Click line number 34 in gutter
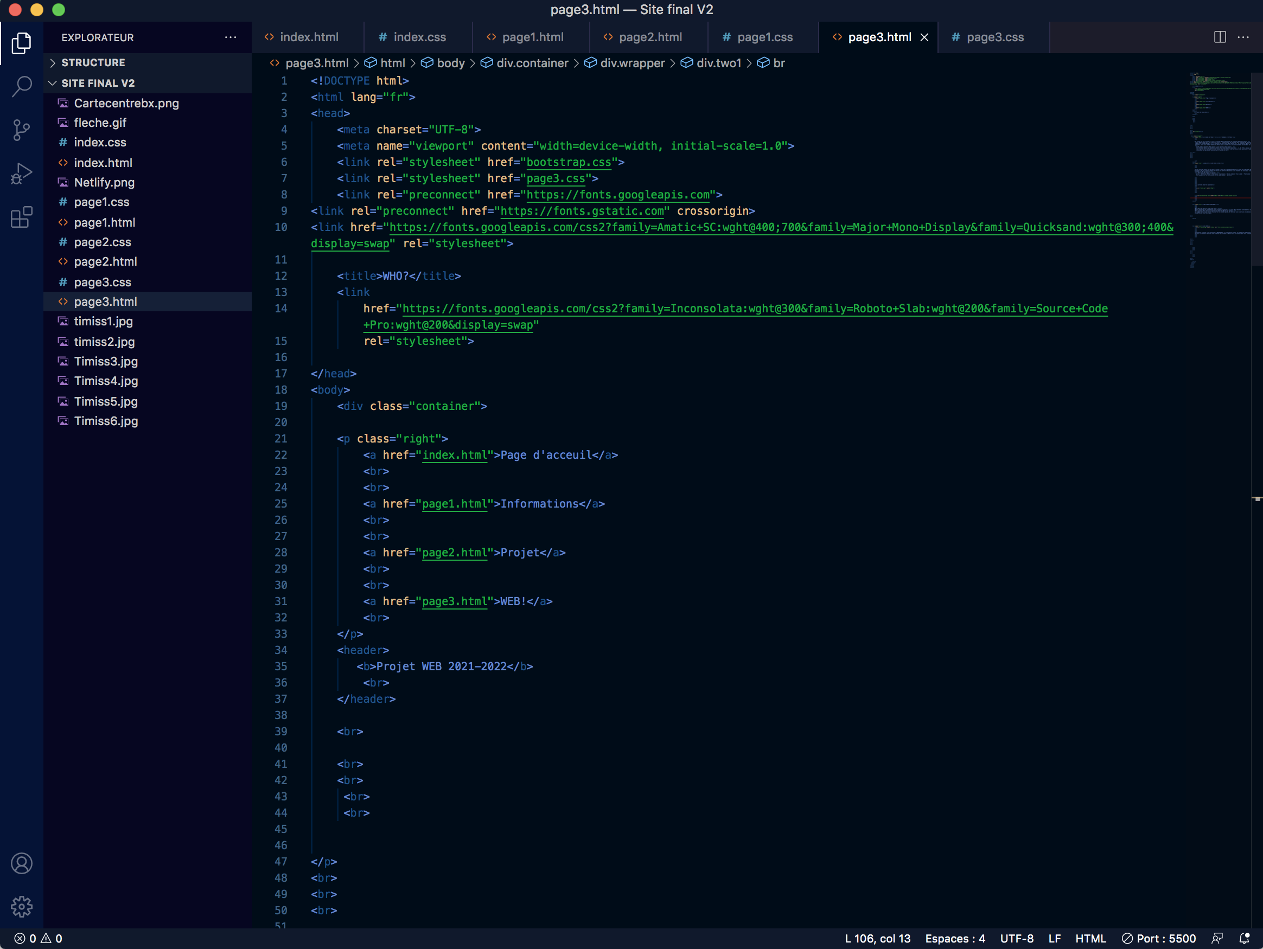 [x=280, y=650]
